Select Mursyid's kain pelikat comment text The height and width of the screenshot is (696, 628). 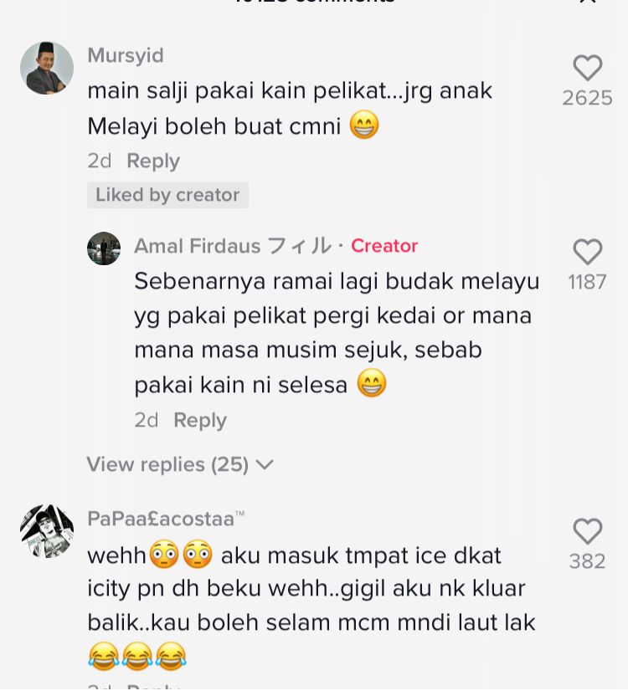point(290,108)
